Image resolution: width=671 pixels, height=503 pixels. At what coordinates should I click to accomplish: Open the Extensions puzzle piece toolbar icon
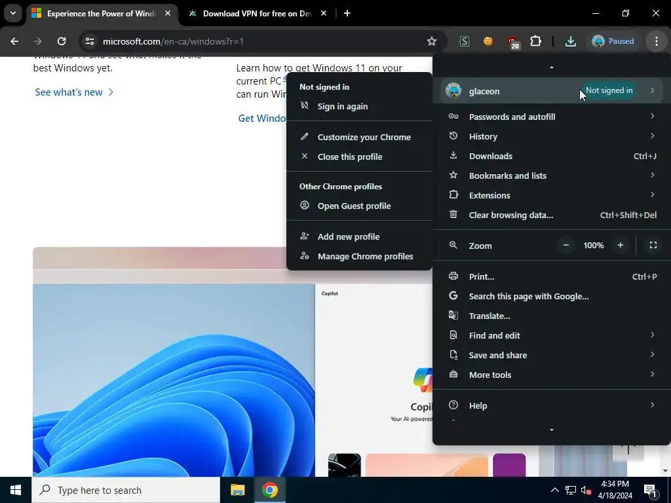[535, 41]
